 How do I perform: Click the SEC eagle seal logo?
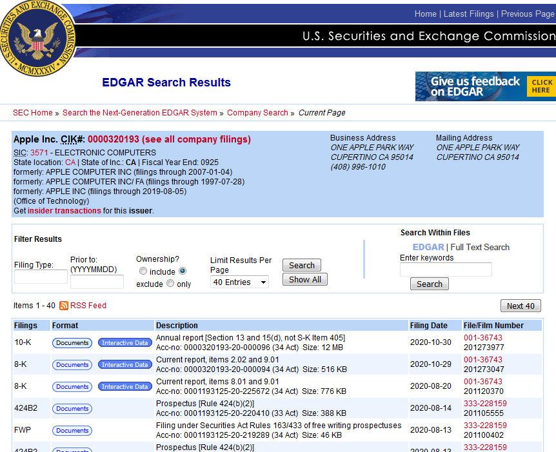(37, 37)
